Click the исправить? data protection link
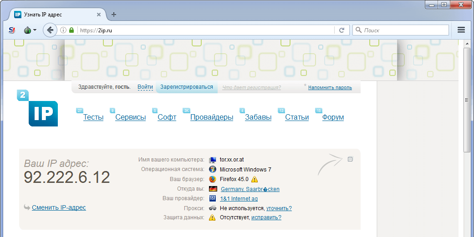The width and height of the screenshot is (474, 237). click(x=266, y=217)
